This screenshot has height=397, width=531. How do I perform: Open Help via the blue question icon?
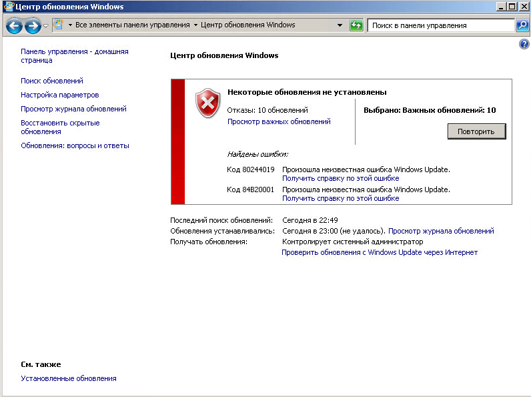click(524, 44)
